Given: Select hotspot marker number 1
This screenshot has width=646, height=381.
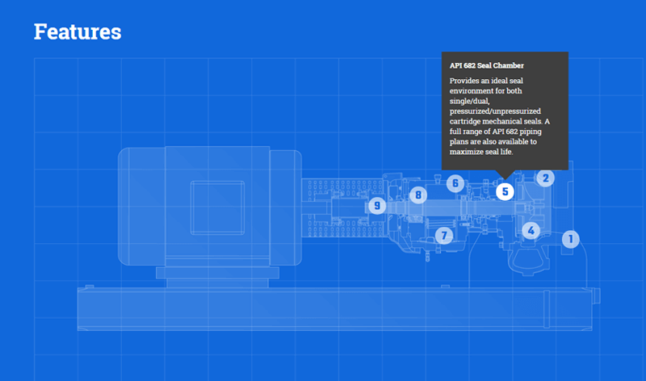Looking at the screenshot, I should tap(571, 239).
